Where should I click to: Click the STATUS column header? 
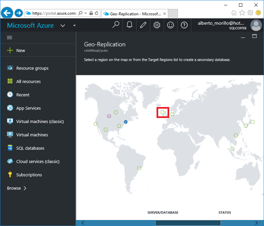pos(225,213)
